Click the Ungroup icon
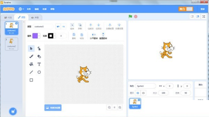This screenshot has height=117, width=209. point(80,26)
